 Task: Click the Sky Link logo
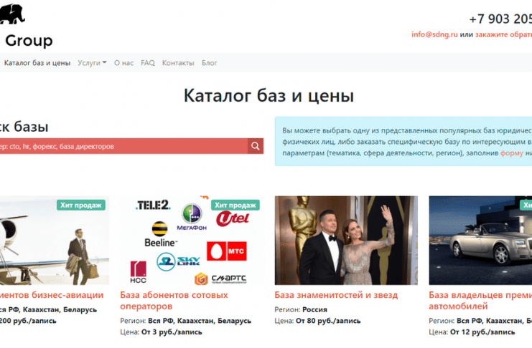(x=178, y=261)
